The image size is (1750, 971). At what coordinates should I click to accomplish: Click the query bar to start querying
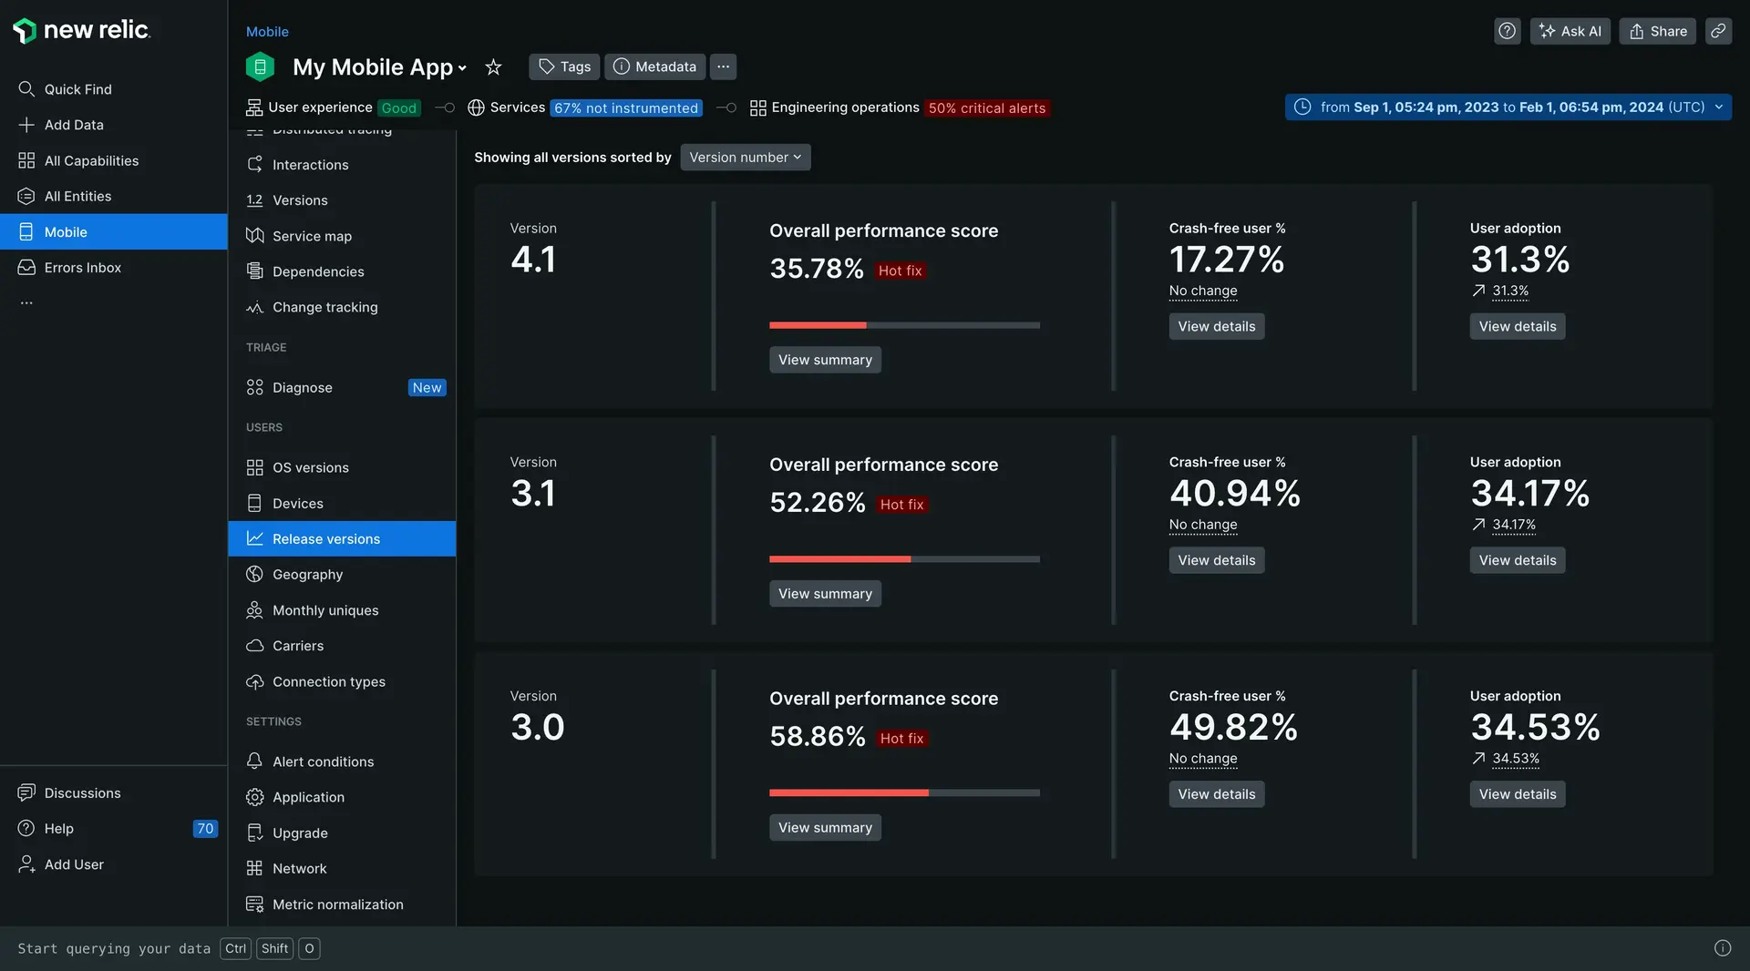[114, 948]
